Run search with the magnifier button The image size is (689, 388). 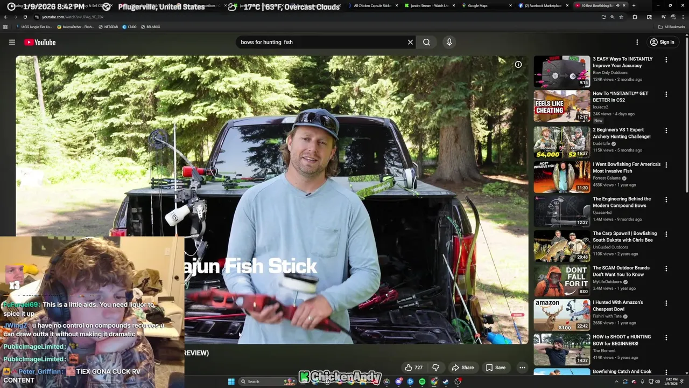click(x=426, y=42)
